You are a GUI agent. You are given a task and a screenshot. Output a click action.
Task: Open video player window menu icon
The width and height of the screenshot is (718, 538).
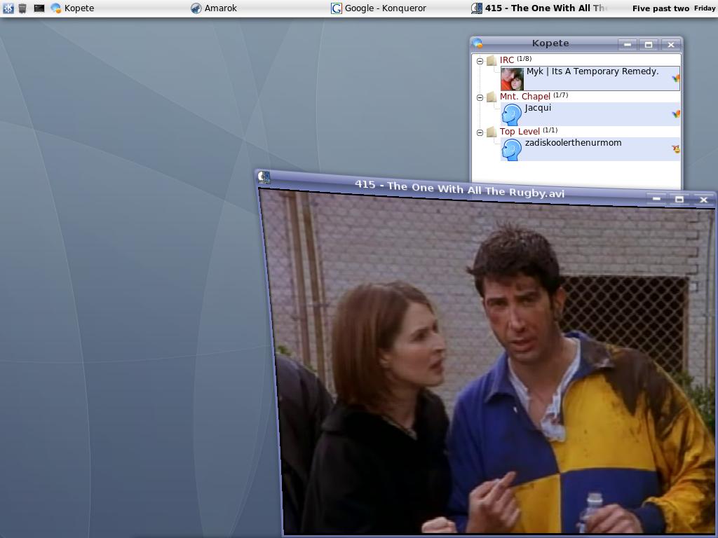point(264,177)
